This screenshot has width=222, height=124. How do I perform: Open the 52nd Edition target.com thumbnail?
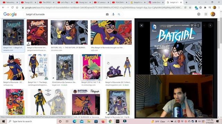(65, 67)
